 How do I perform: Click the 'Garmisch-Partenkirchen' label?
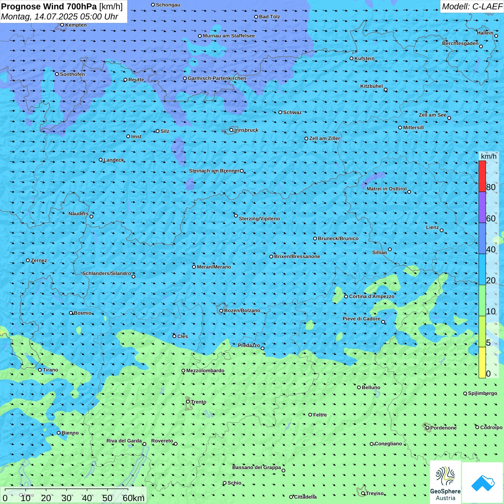click(x=217, y=78)
